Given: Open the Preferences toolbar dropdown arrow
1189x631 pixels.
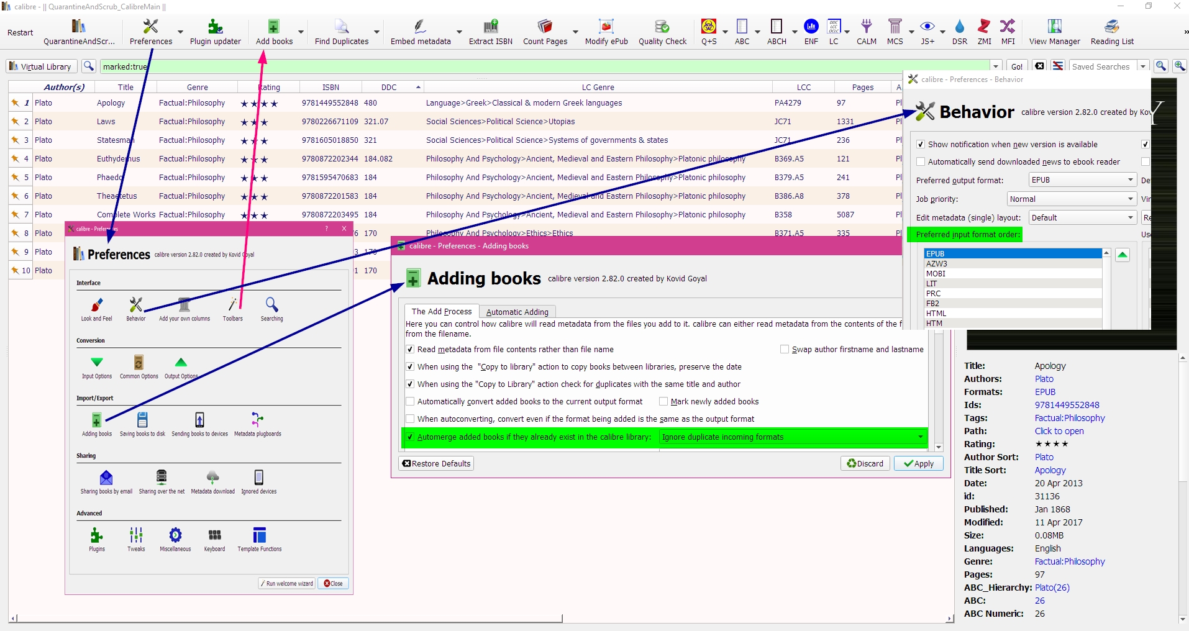Looking at the screenshot, I should point(180,32).
